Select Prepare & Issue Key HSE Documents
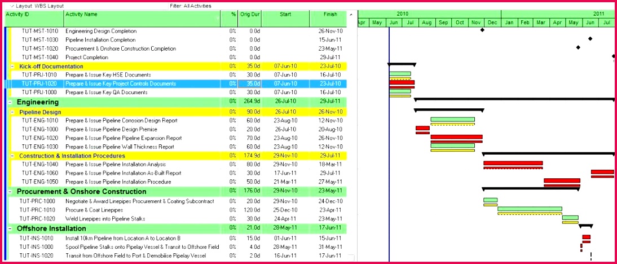 [179, 75]
